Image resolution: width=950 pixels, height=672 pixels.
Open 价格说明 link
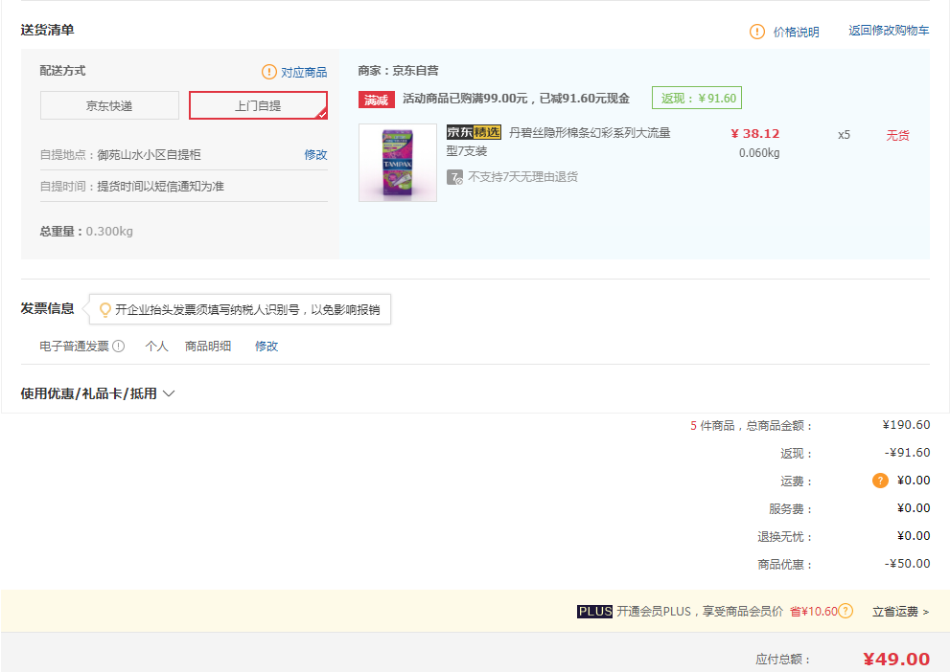(x=796, y=32)
